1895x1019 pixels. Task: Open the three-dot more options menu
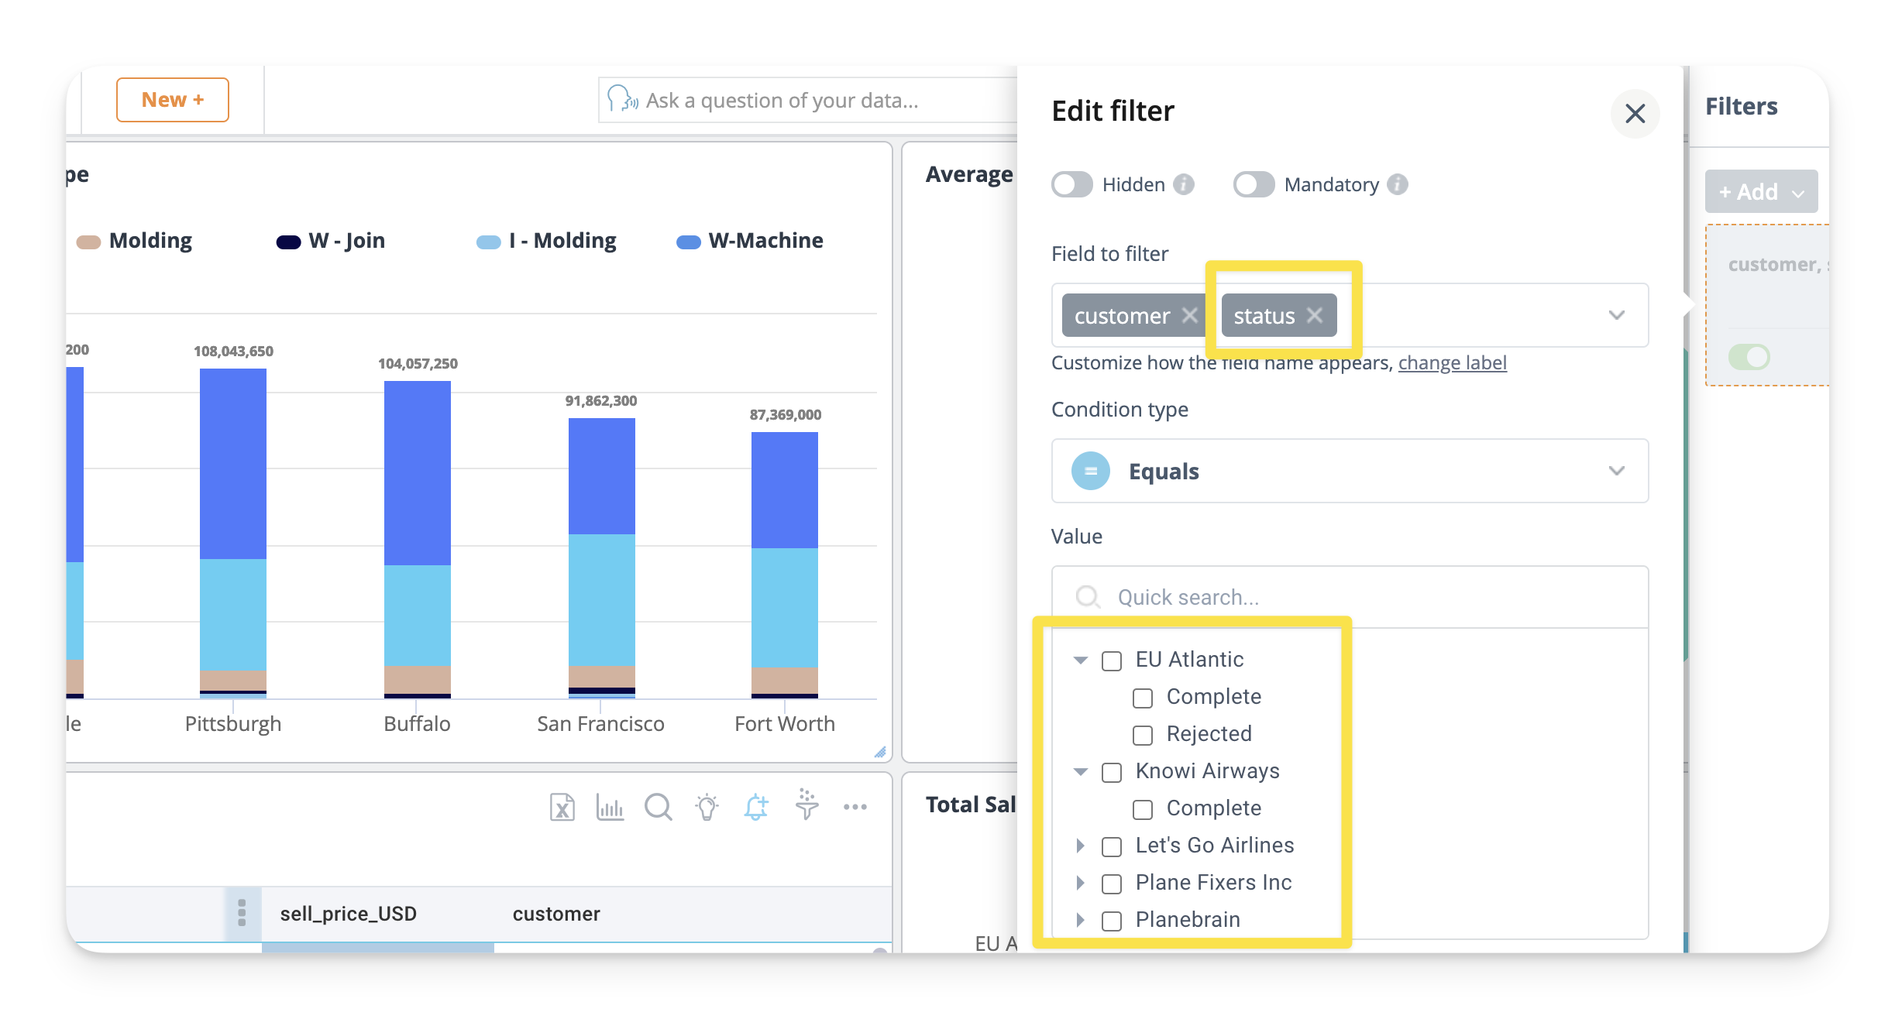855,807
